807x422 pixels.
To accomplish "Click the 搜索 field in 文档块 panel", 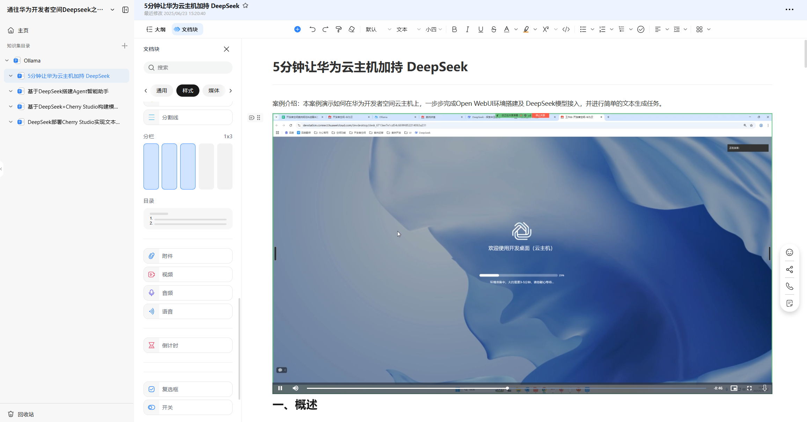I will (x=188, y=67).
